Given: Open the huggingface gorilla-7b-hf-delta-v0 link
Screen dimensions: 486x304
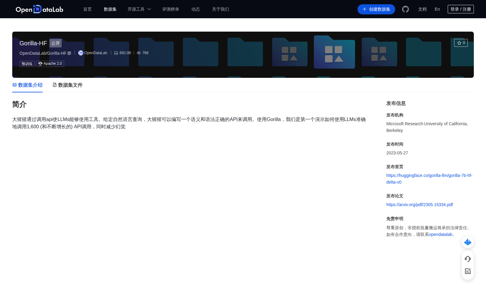Looking at the screenshot, I should coord(429,179).
